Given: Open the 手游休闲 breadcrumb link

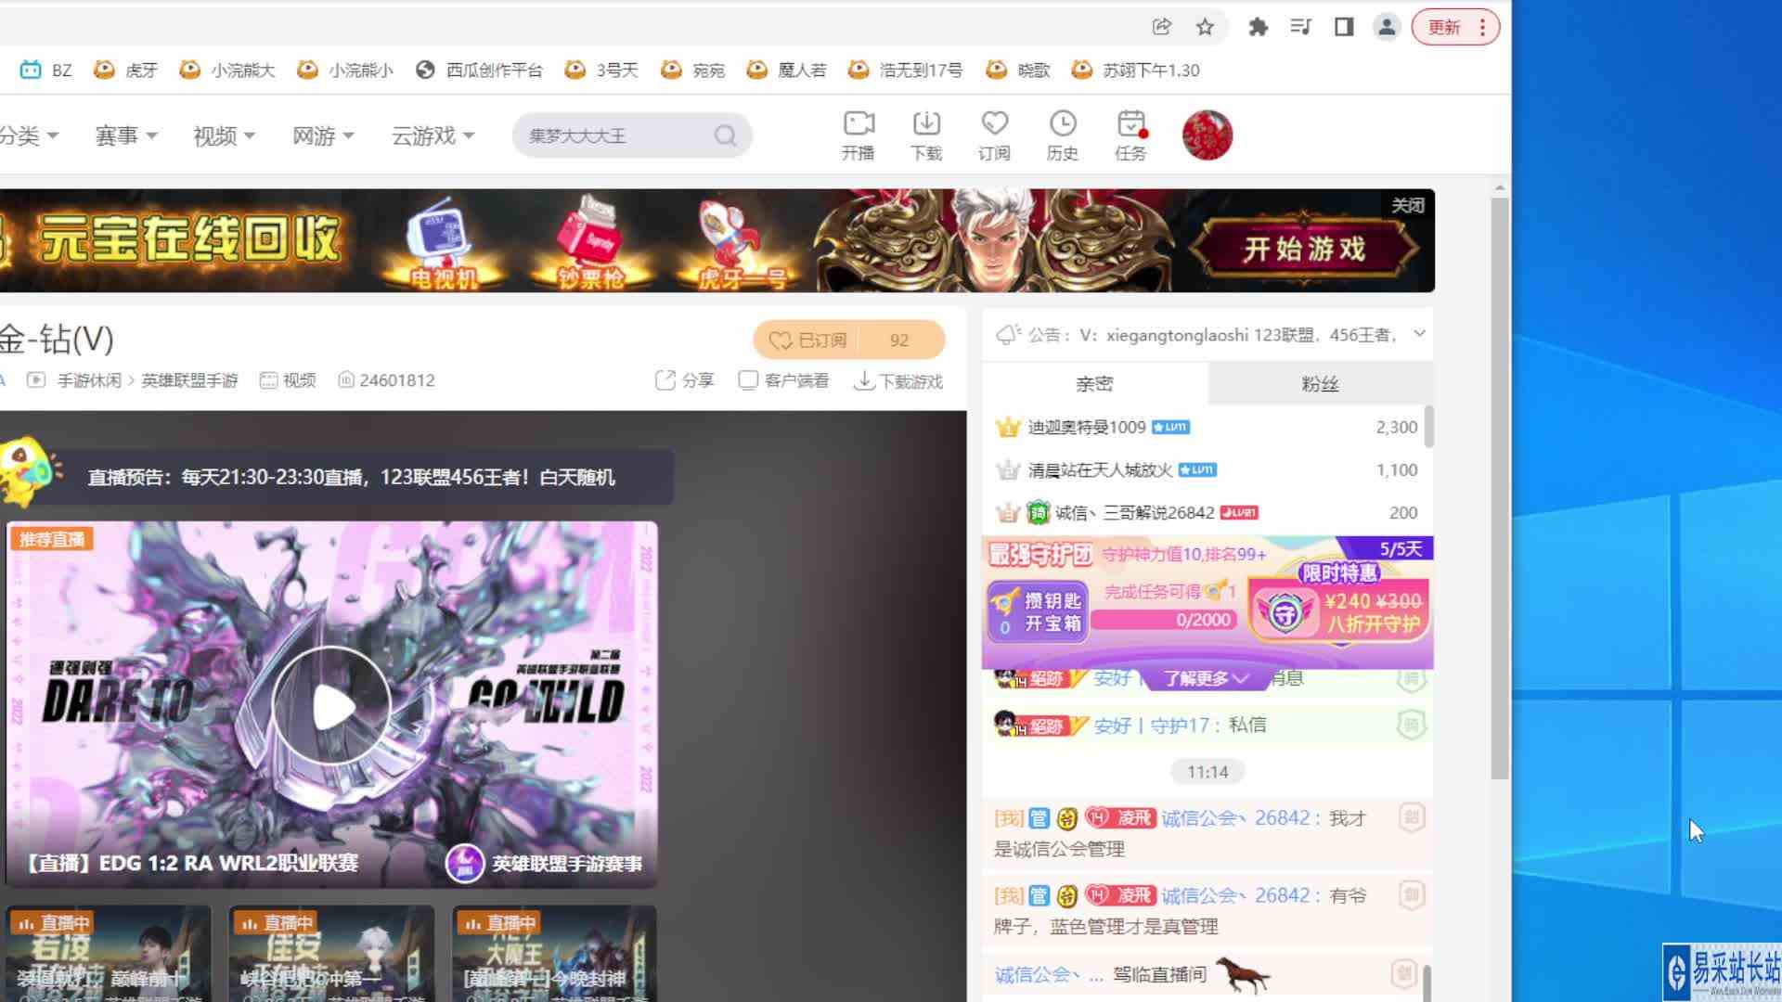Looking at the screenshot, I should pyautogui.click(x=89, y=380).
